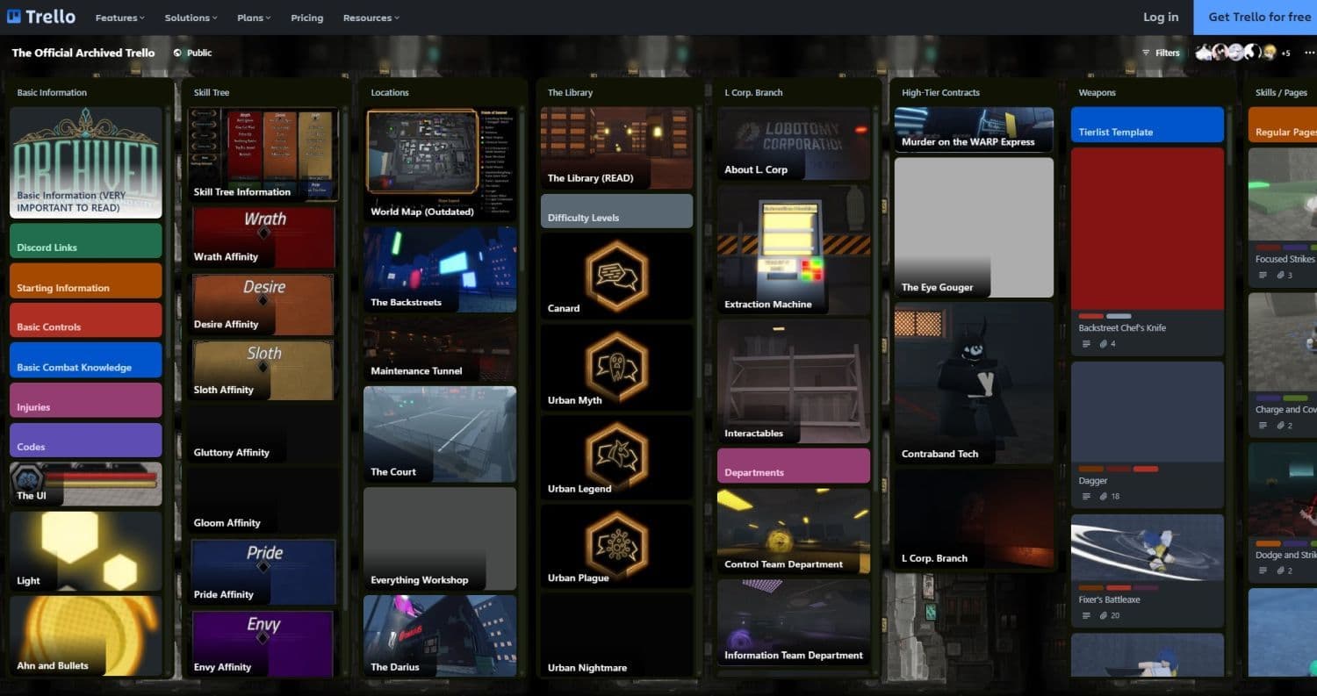Open the Resources dropdown menu
The image size is (1317, 696).
point(371,18)
